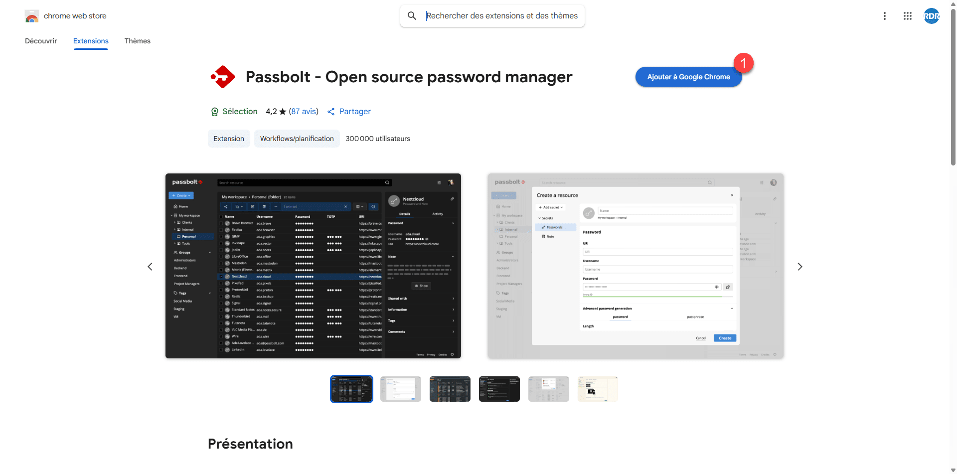The width and height of the screenshot is (957, 474).
Task: Click the Extension category chip
Action: 229,139
